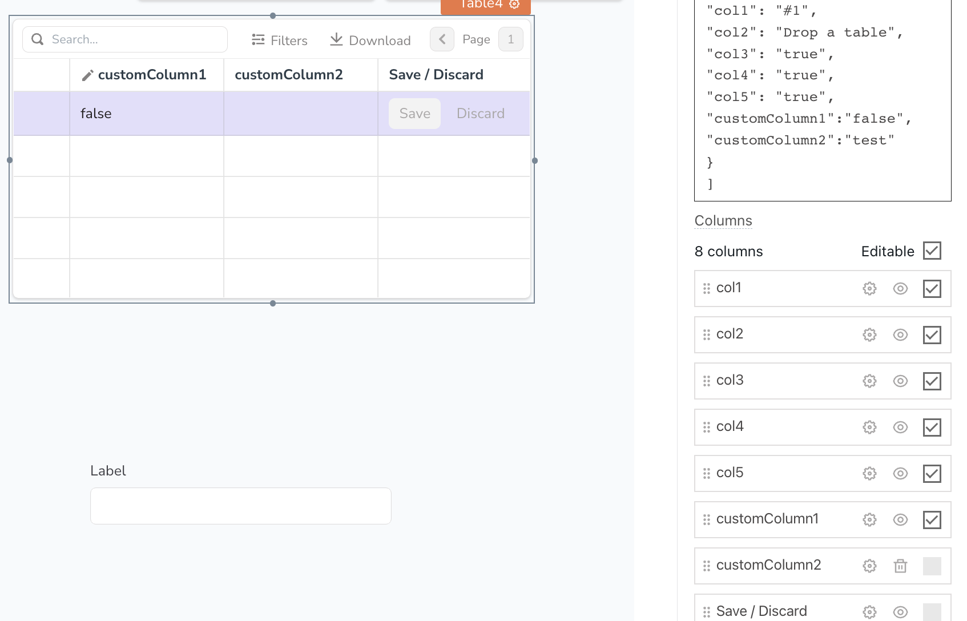The height and width of the screenshot is (621, 967).
Task: Delete customColumn2 with the trash icon
Action: (900, 566)
